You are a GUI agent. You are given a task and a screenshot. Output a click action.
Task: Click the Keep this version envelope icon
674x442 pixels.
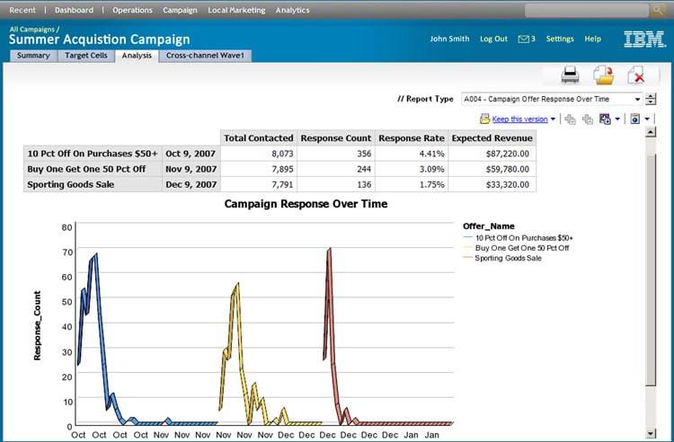coord(484,119)
